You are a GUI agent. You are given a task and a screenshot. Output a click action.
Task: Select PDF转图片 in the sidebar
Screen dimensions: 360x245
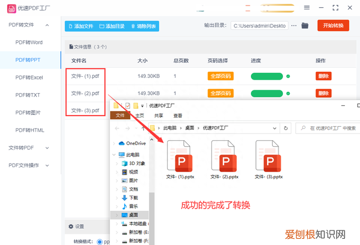(x=28, y=113)
